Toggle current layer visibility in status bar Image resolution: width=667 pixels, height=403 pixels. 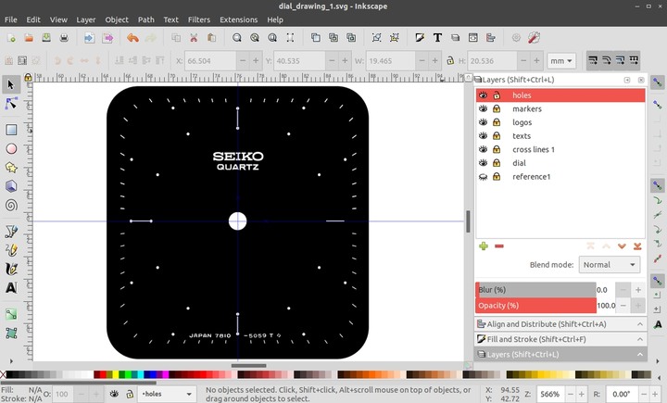click(x=114, y=394)
